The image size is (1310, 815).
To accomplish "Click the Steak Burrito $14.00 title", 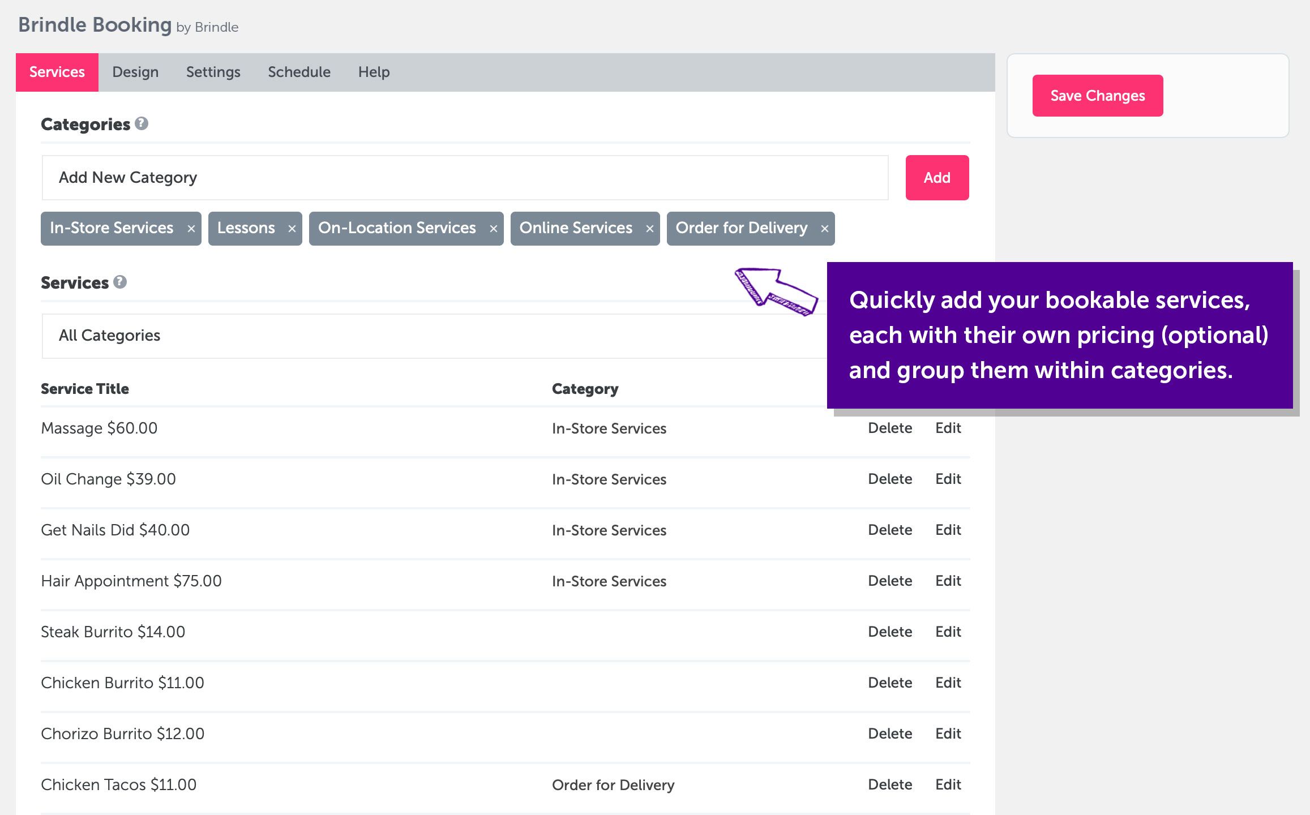I will coord(113,632).
